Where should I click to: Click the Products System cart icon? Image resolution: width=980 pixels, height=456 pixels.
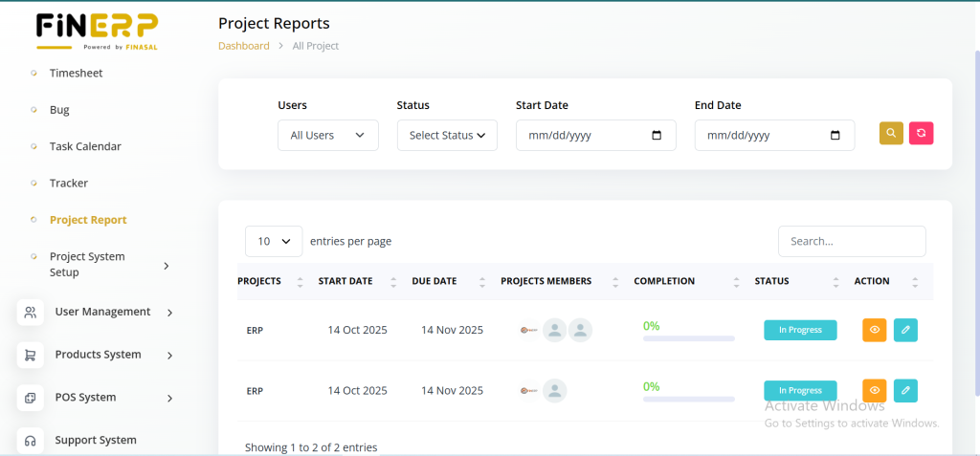pyautogui.click(x=31, y=355)
